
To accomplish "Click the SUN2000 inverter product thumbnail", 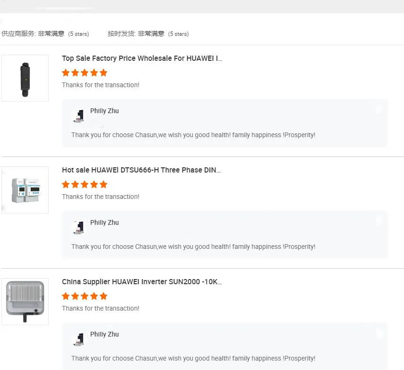I will coord(25,302).
